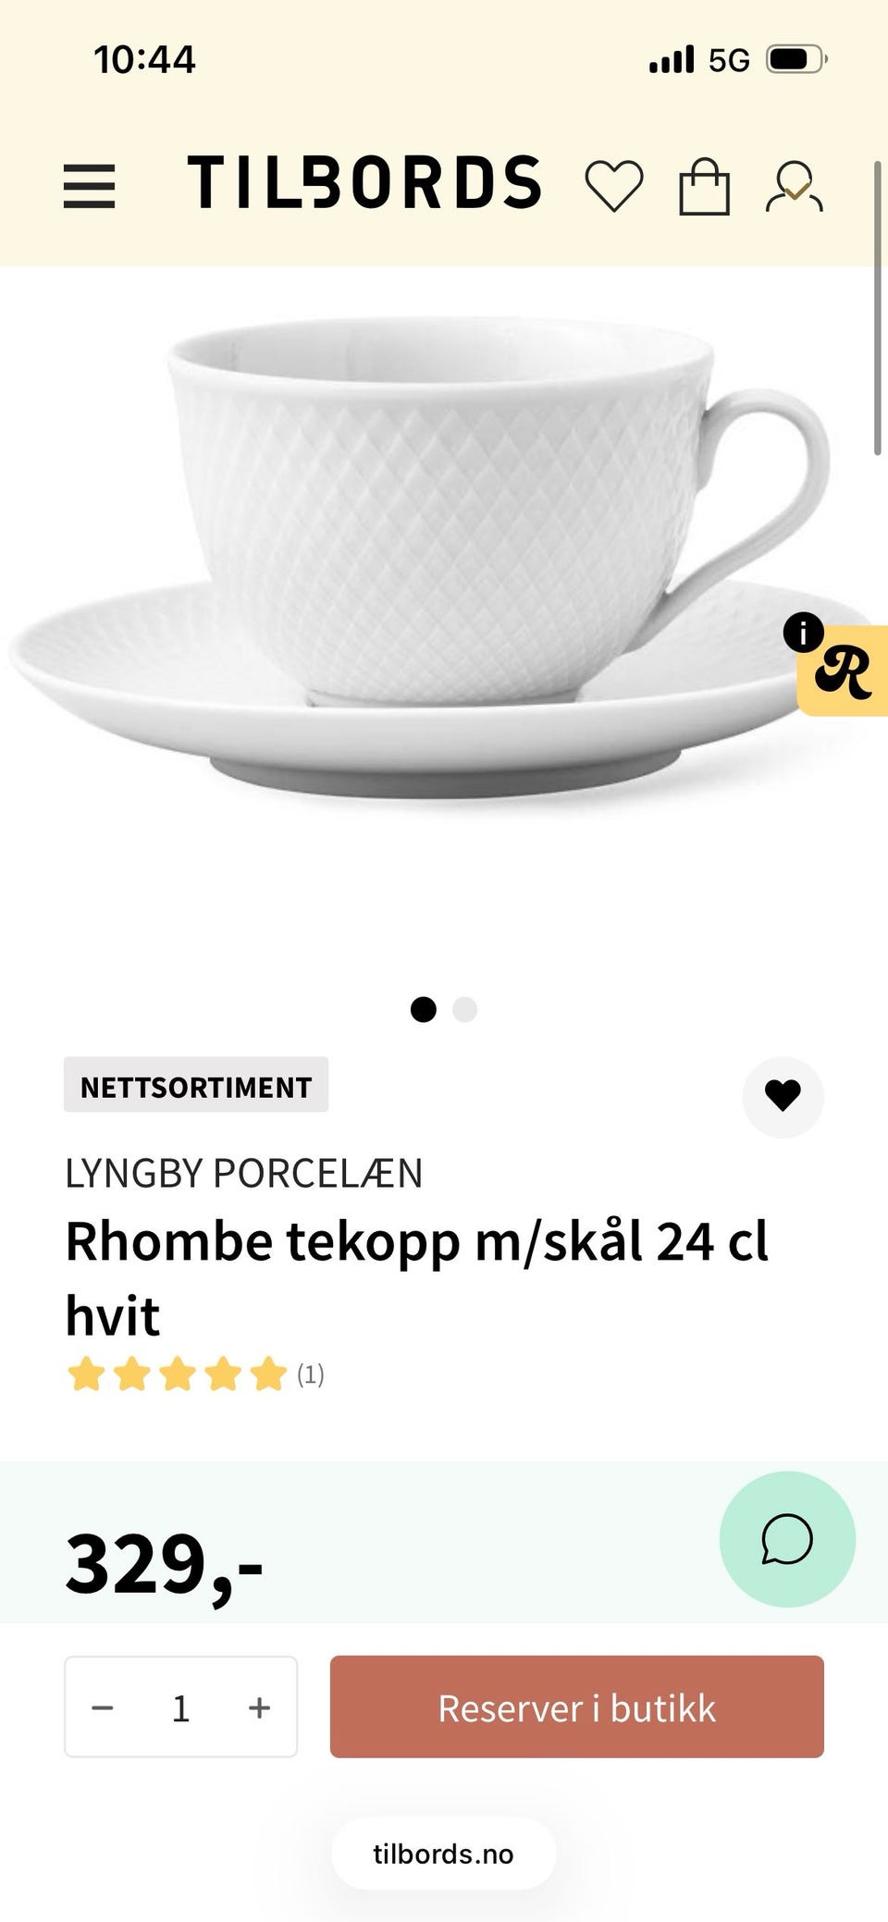The width and height of the screenshot is (888, 1922).
Task: Open wishlist heart in header
Action: 614,186
